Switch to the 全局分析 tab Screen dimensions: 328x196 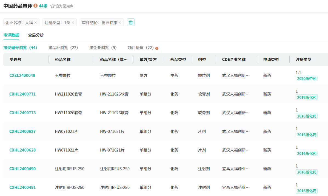(36, 35)
